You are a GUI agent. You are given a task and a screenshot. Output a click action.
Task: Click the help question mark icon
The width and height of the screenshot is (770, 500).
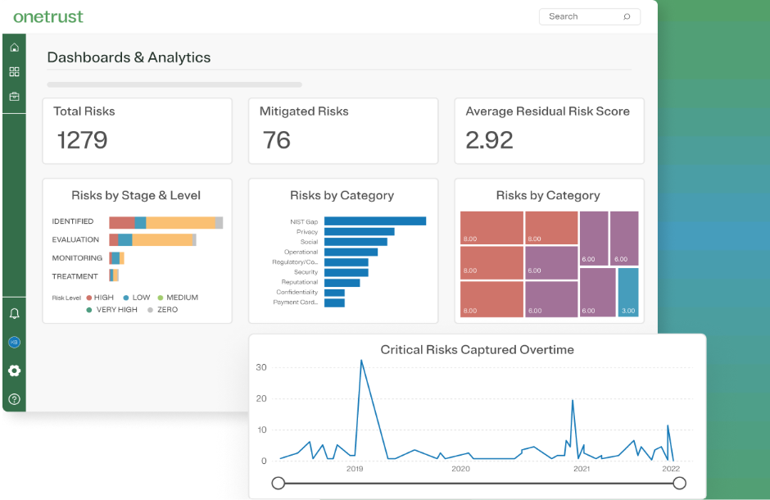click(14, 399)
